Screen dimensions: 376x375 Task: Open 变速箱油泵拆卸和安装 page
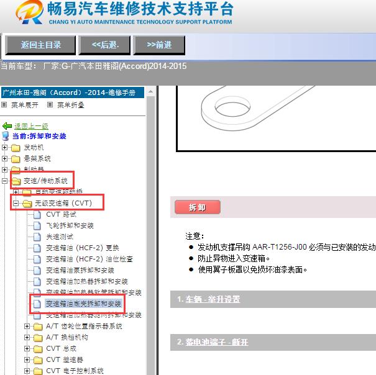pyautogui.click(x=80, y=270)
